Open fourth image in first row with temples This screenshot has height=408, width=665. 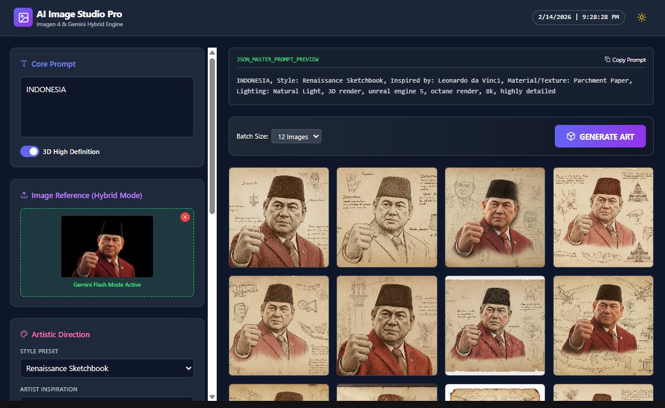click(603, 217)
